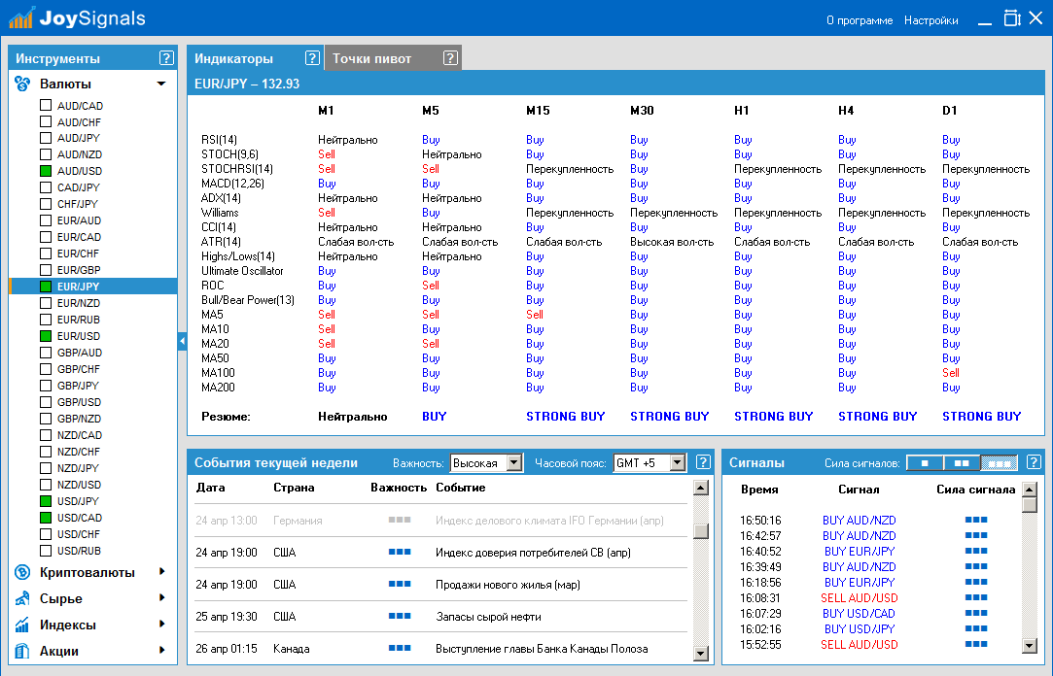Screen dimensions: 1053x676
Task: Enable the AUD/CHF checkbox
Action: tap(46, 121)
